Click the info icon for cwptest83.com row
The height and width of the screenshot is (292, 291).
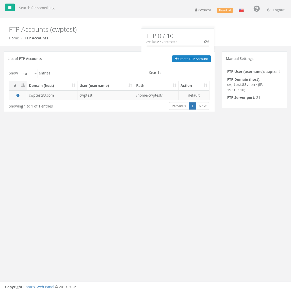[18, 95]
